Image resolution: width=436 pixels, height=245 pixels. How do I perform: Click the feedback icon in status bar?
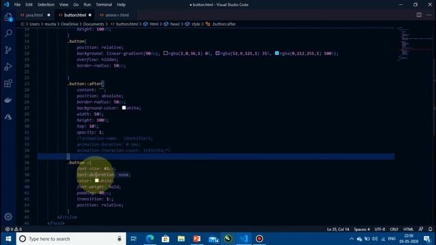421,229
